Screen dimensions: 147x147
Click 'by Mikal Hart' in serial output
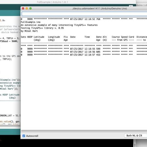[29, 31]
